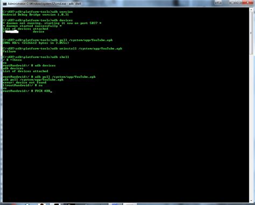Click the scrollbar down arrow in cmd window
The image size is (255, 205).
pos(251,201)
